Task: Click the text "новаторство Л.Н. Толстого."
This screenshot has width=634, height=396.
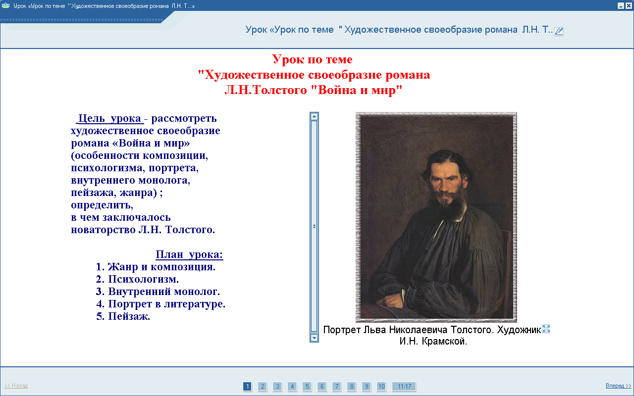Action: tap(143, 230)
